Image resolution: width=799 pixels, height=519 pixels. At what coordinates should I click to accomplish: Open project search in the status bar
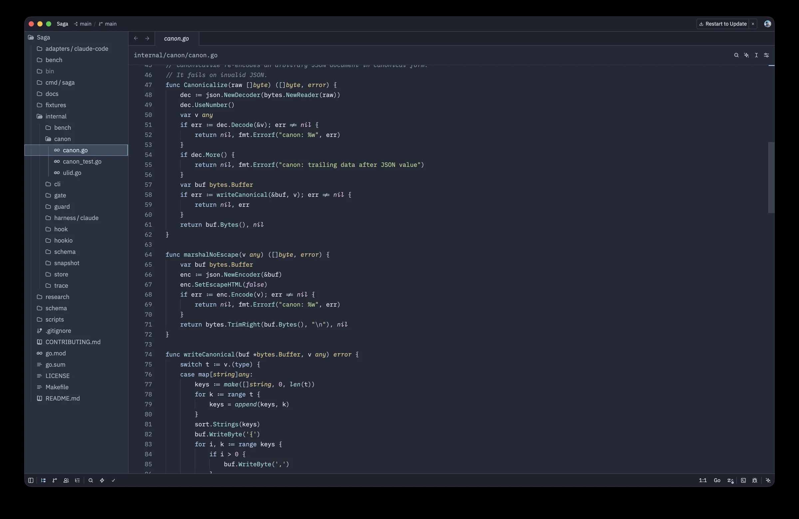(91, 480)
